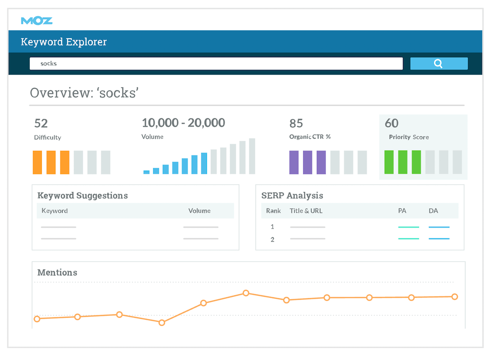Screen dimensions: 489x353
Task: Click the 'Title & URL' column header
Action: click(306, 211)
